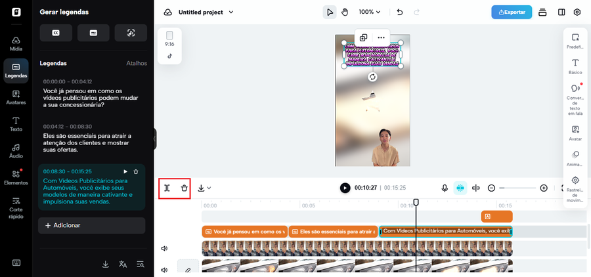This screenshot has height=277, width=591.
Task: Click the timeline split-align icon
Action: pyautogui.click(x=476, y=188)
